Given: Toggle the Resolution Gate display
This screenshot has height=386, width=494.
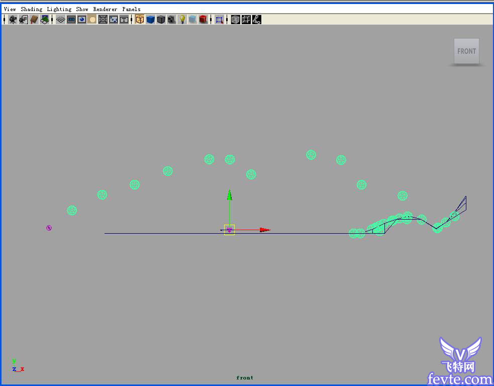Looking at the screenshot, I should pyautogui.click(x=81, y=20).
